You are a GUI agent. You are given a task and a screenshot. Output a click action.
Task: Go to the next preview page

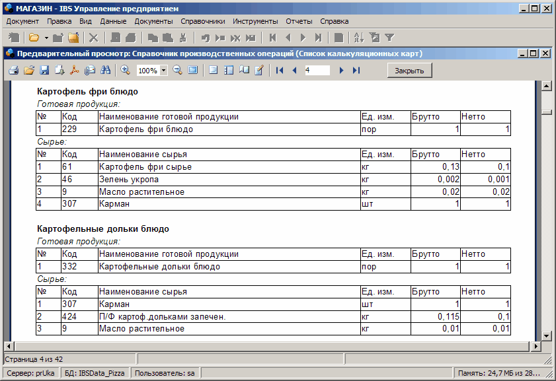coord(341,70)
